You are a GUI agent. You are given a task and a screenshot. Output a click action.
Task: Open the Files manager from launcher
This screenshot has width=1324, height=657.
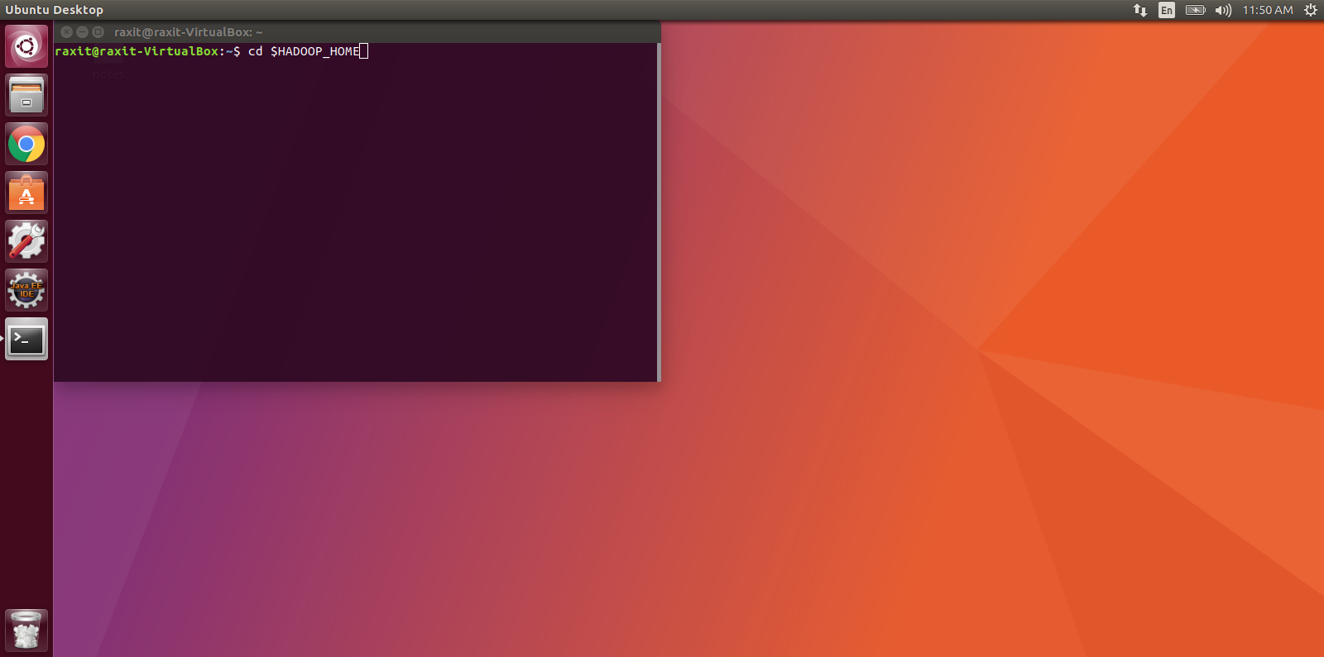(26, 95)
